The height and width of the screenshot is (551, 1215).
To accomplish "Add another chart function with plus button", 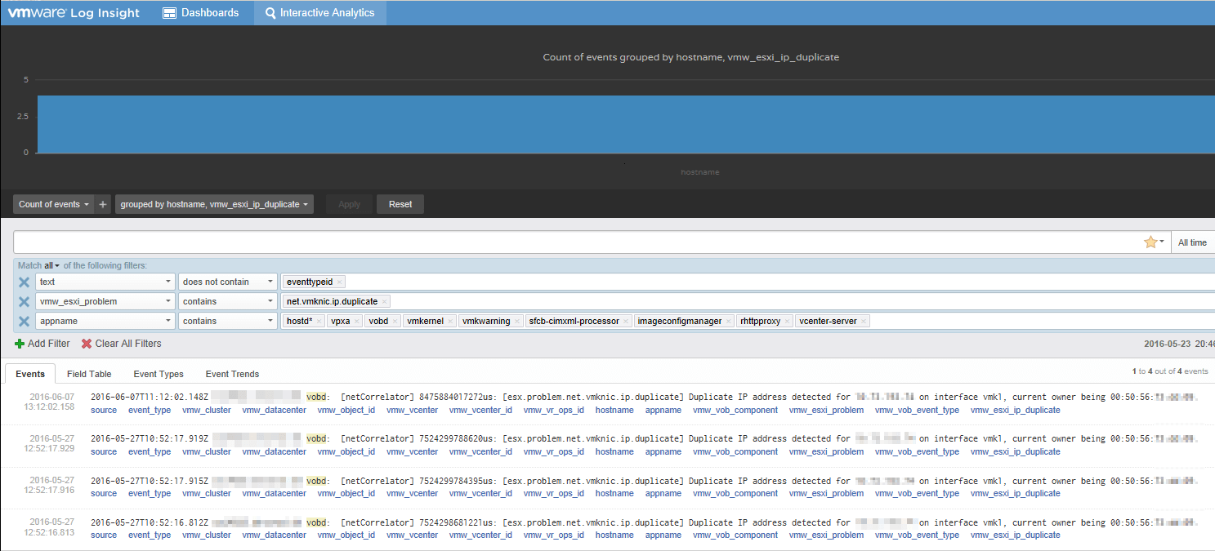I will pyautogui.click(x=103, y=204).
